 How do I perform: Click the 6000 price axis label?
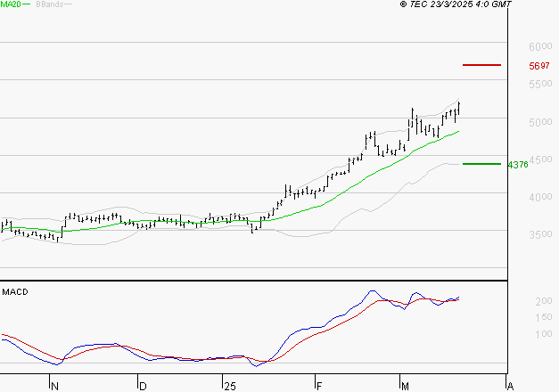click(x=538, y=46)
